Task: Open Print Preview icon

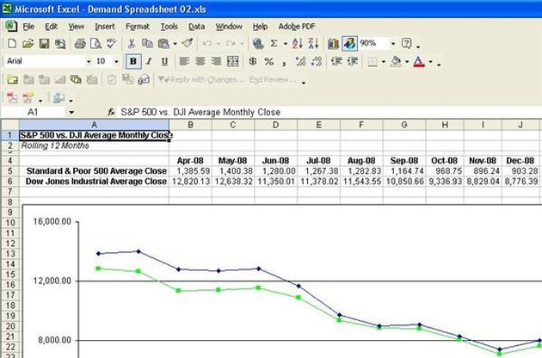Action: tap(95, 44)
